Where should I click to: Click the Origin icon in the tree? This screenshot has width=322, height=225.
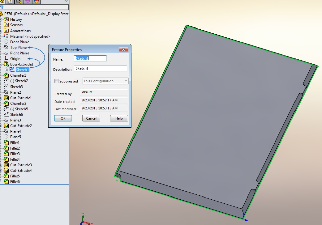[x=6, y=58]
